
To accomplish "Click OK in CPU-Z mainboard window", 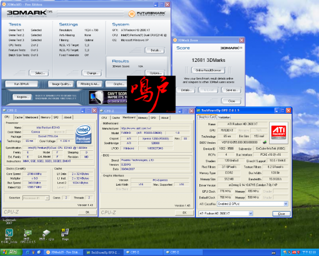I will 184,213.
